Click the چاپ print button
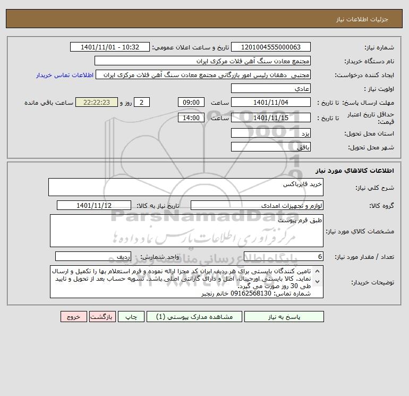This screenshot has width=409, height=396. click(131, 317)
